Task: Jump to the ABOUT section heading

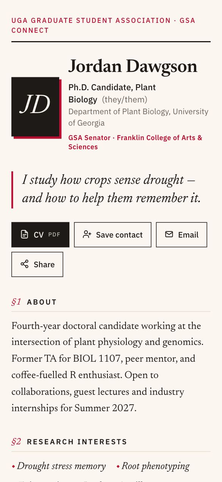Action: click(42, 302)
